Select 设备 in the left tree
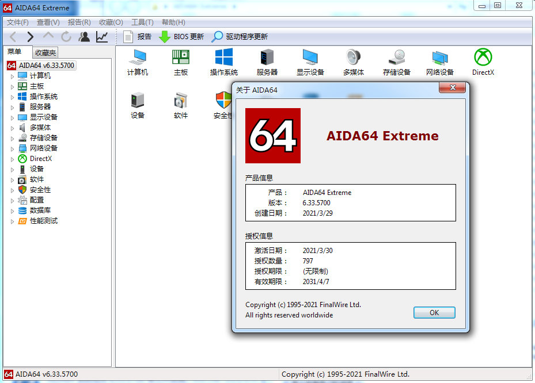The width and height of the screenshot is (535, 383). [x=36, y=169]
